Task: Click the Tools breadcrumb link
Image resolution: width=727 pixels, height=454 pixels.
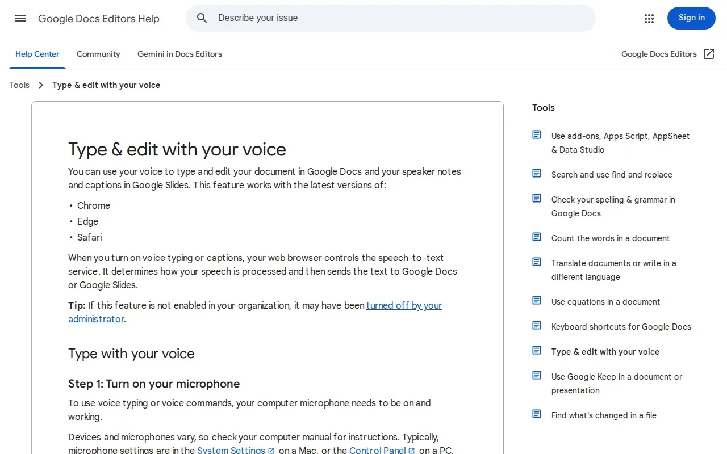Action: pos(19,85)
